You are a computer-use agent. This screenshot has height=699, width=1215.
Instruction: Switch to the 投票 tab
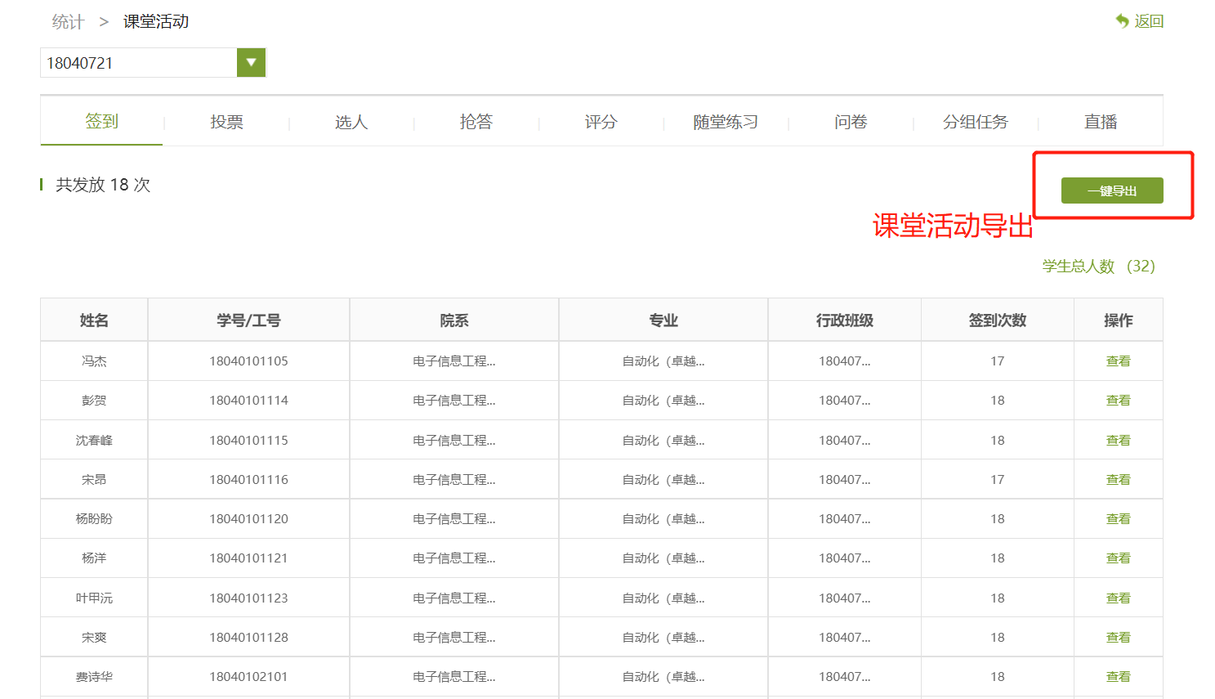coord(226,122)
